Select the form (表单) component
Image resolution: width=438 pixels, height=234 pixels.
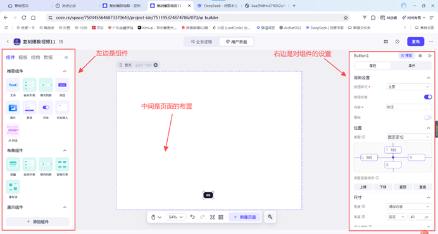click(x=29, y=108)
